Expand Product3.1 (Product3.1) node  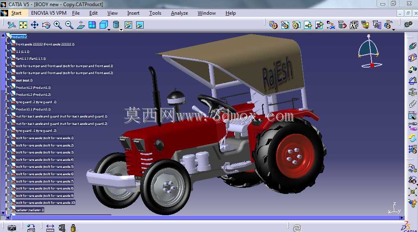(x=7, y=108)
